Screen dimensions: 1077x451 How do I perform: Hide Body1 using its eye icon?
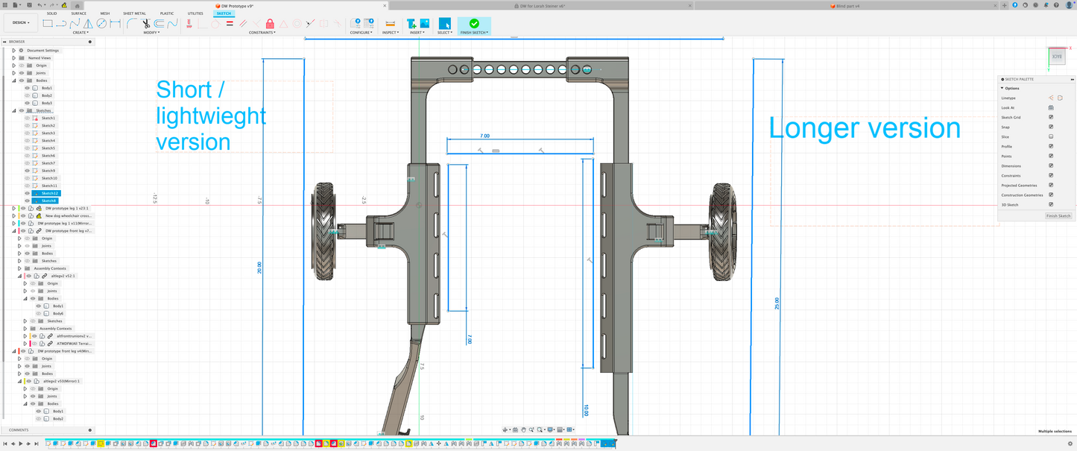pyautogui.click(x=28, y=88)
